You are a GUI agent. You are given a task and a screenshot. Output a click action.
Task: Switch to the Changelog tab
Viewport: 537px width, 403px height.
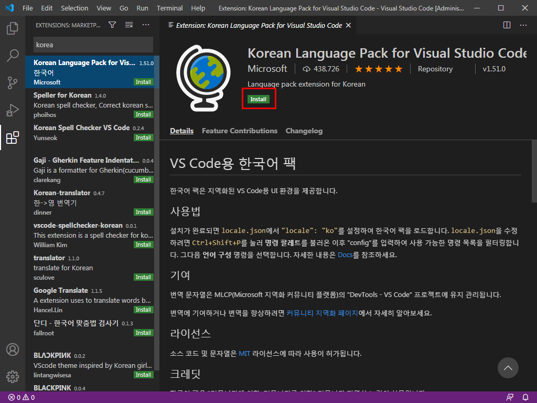point(304,131)
